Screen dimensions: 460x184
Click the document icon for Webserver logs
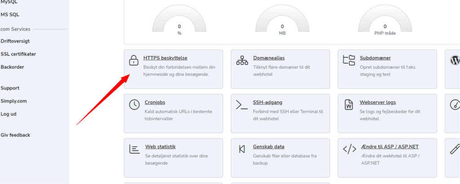pos(349,105)
